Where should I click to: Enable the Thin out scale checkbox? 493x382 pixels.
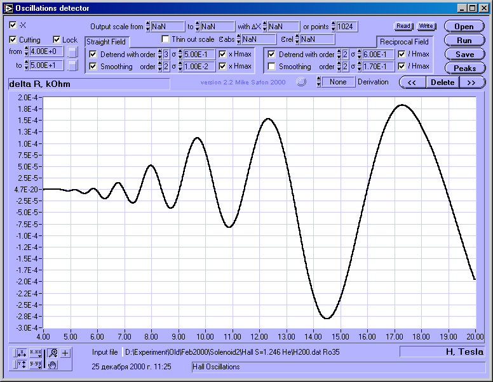coord(165,39)
